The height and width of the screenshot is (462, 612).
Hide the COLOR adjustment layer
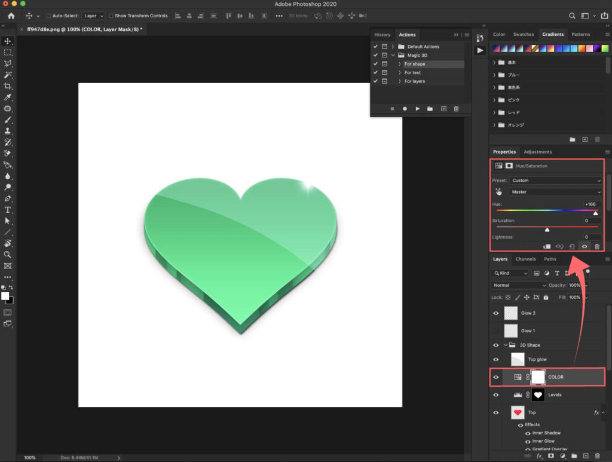point(495,377)
